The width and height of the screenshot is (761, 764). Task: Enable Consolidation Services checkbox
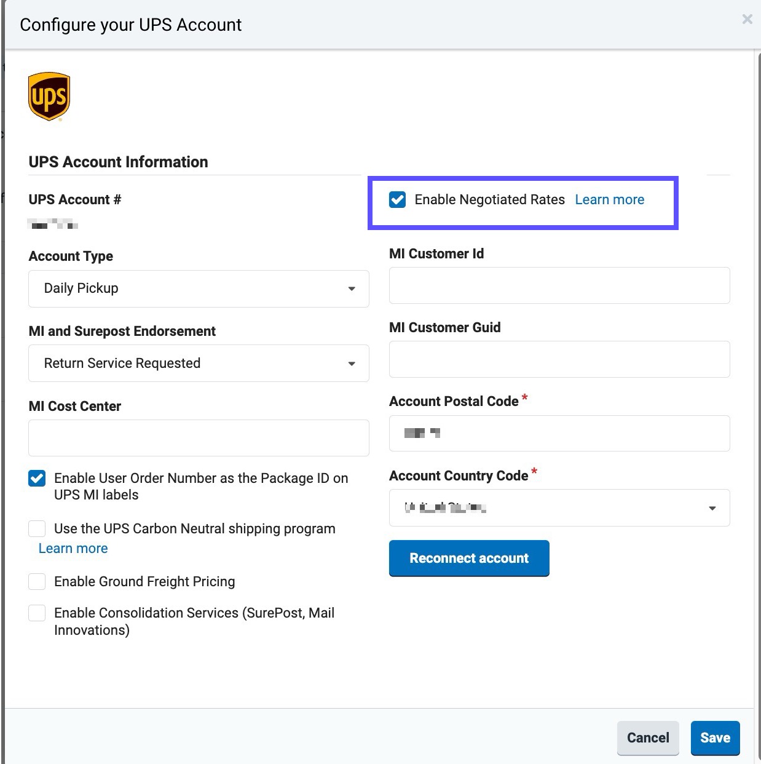(x=37, y=613)
